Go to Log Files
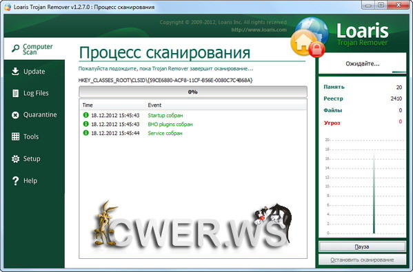 coord(34,93)
